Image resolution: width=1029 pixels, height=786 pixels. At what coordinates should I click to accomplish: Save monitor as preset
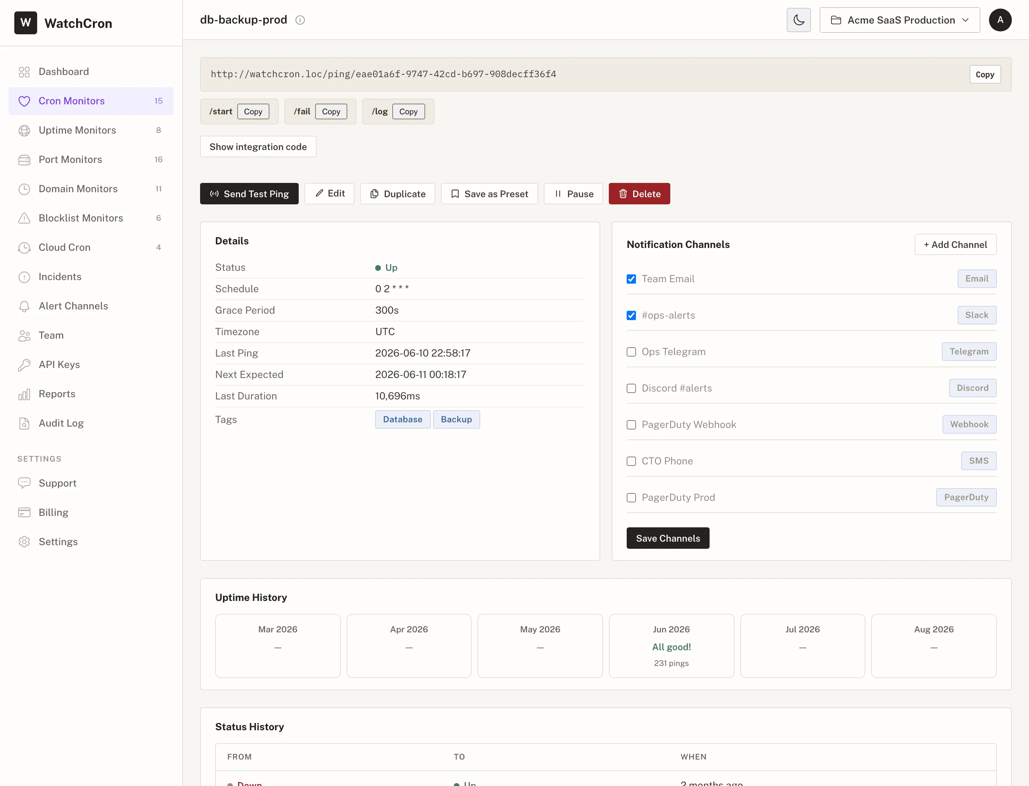(x=489, y=194)
